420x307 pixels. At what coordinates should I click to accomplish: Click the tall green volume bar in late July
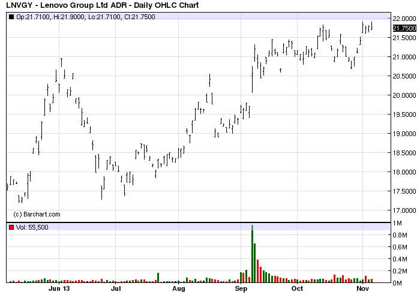tap(158, 278)
